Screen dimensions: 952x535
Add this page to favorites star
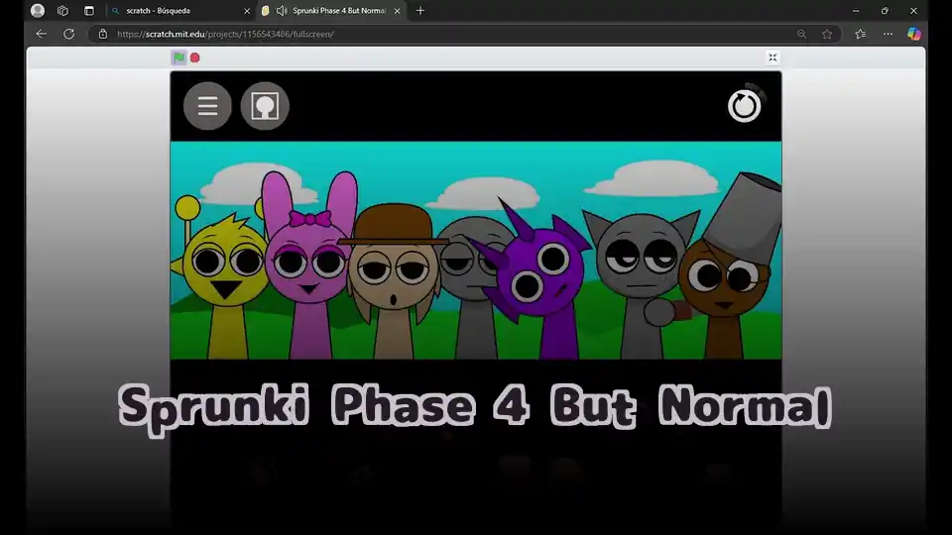pyautogui.click(x=827, y=34)
